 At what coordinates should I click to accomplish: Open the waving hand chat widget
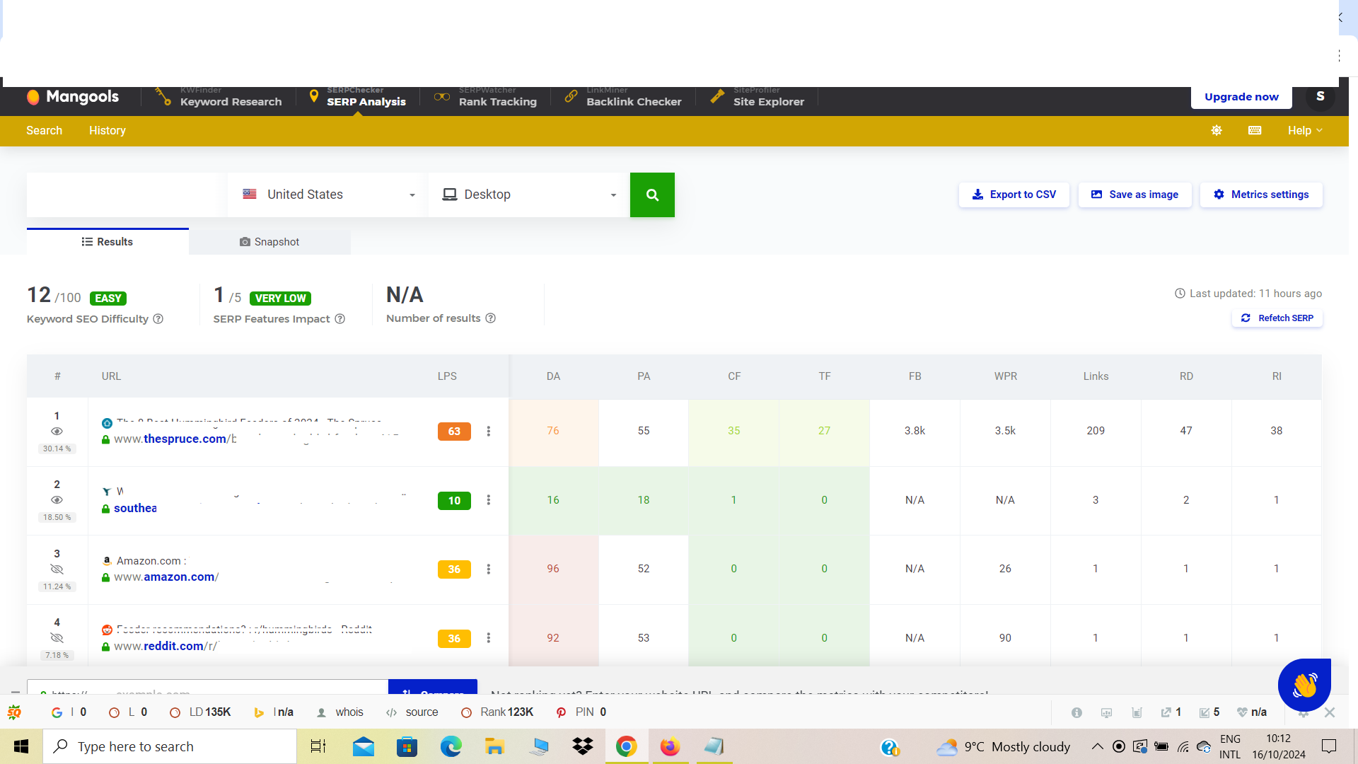(x=1304, y=685)
